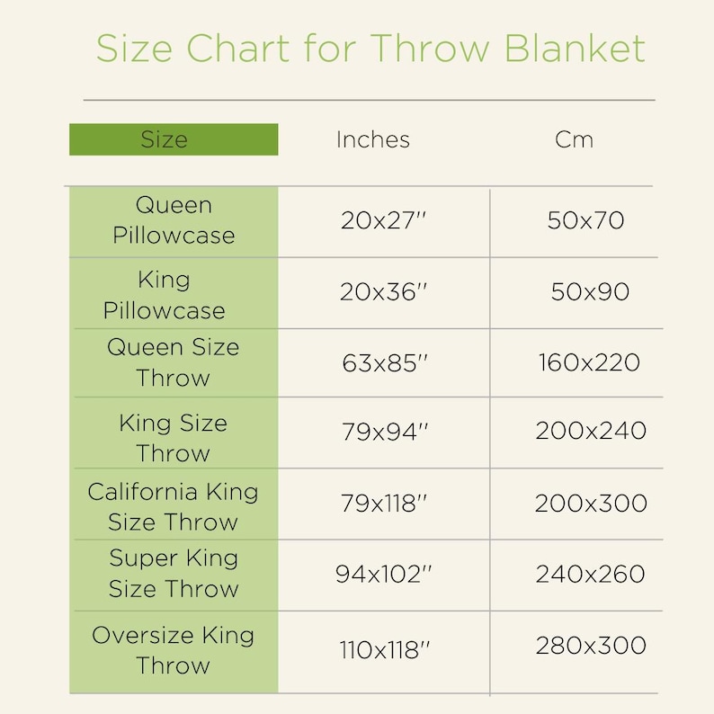Image resolution: width=714 pixels, height=714 pixels.
Task: Click the 20x27" inches value
Action: 383,220
